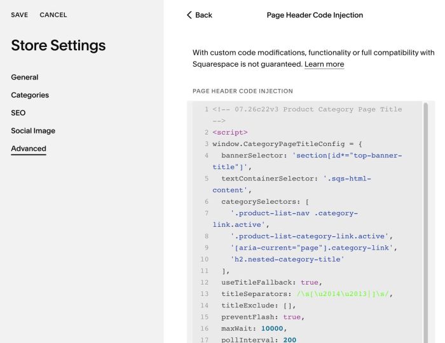Open the General settings section
Screen dimensions: 445x343
25,77
